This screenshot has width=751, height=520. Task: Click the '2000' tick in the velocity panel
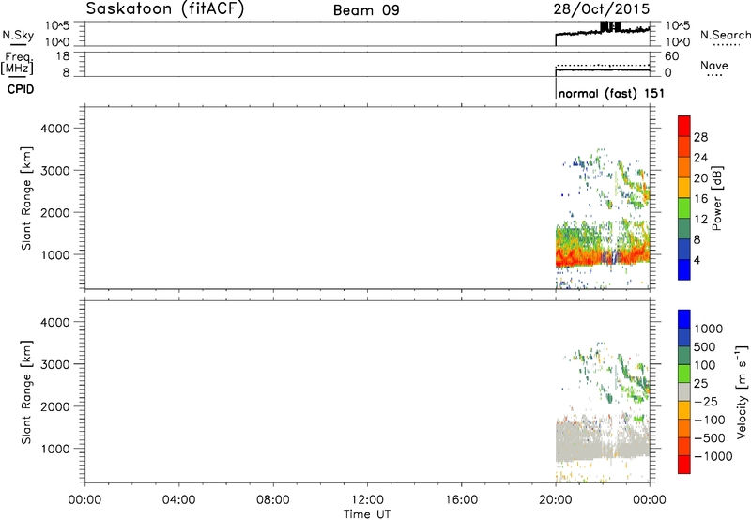click(54, 406)
